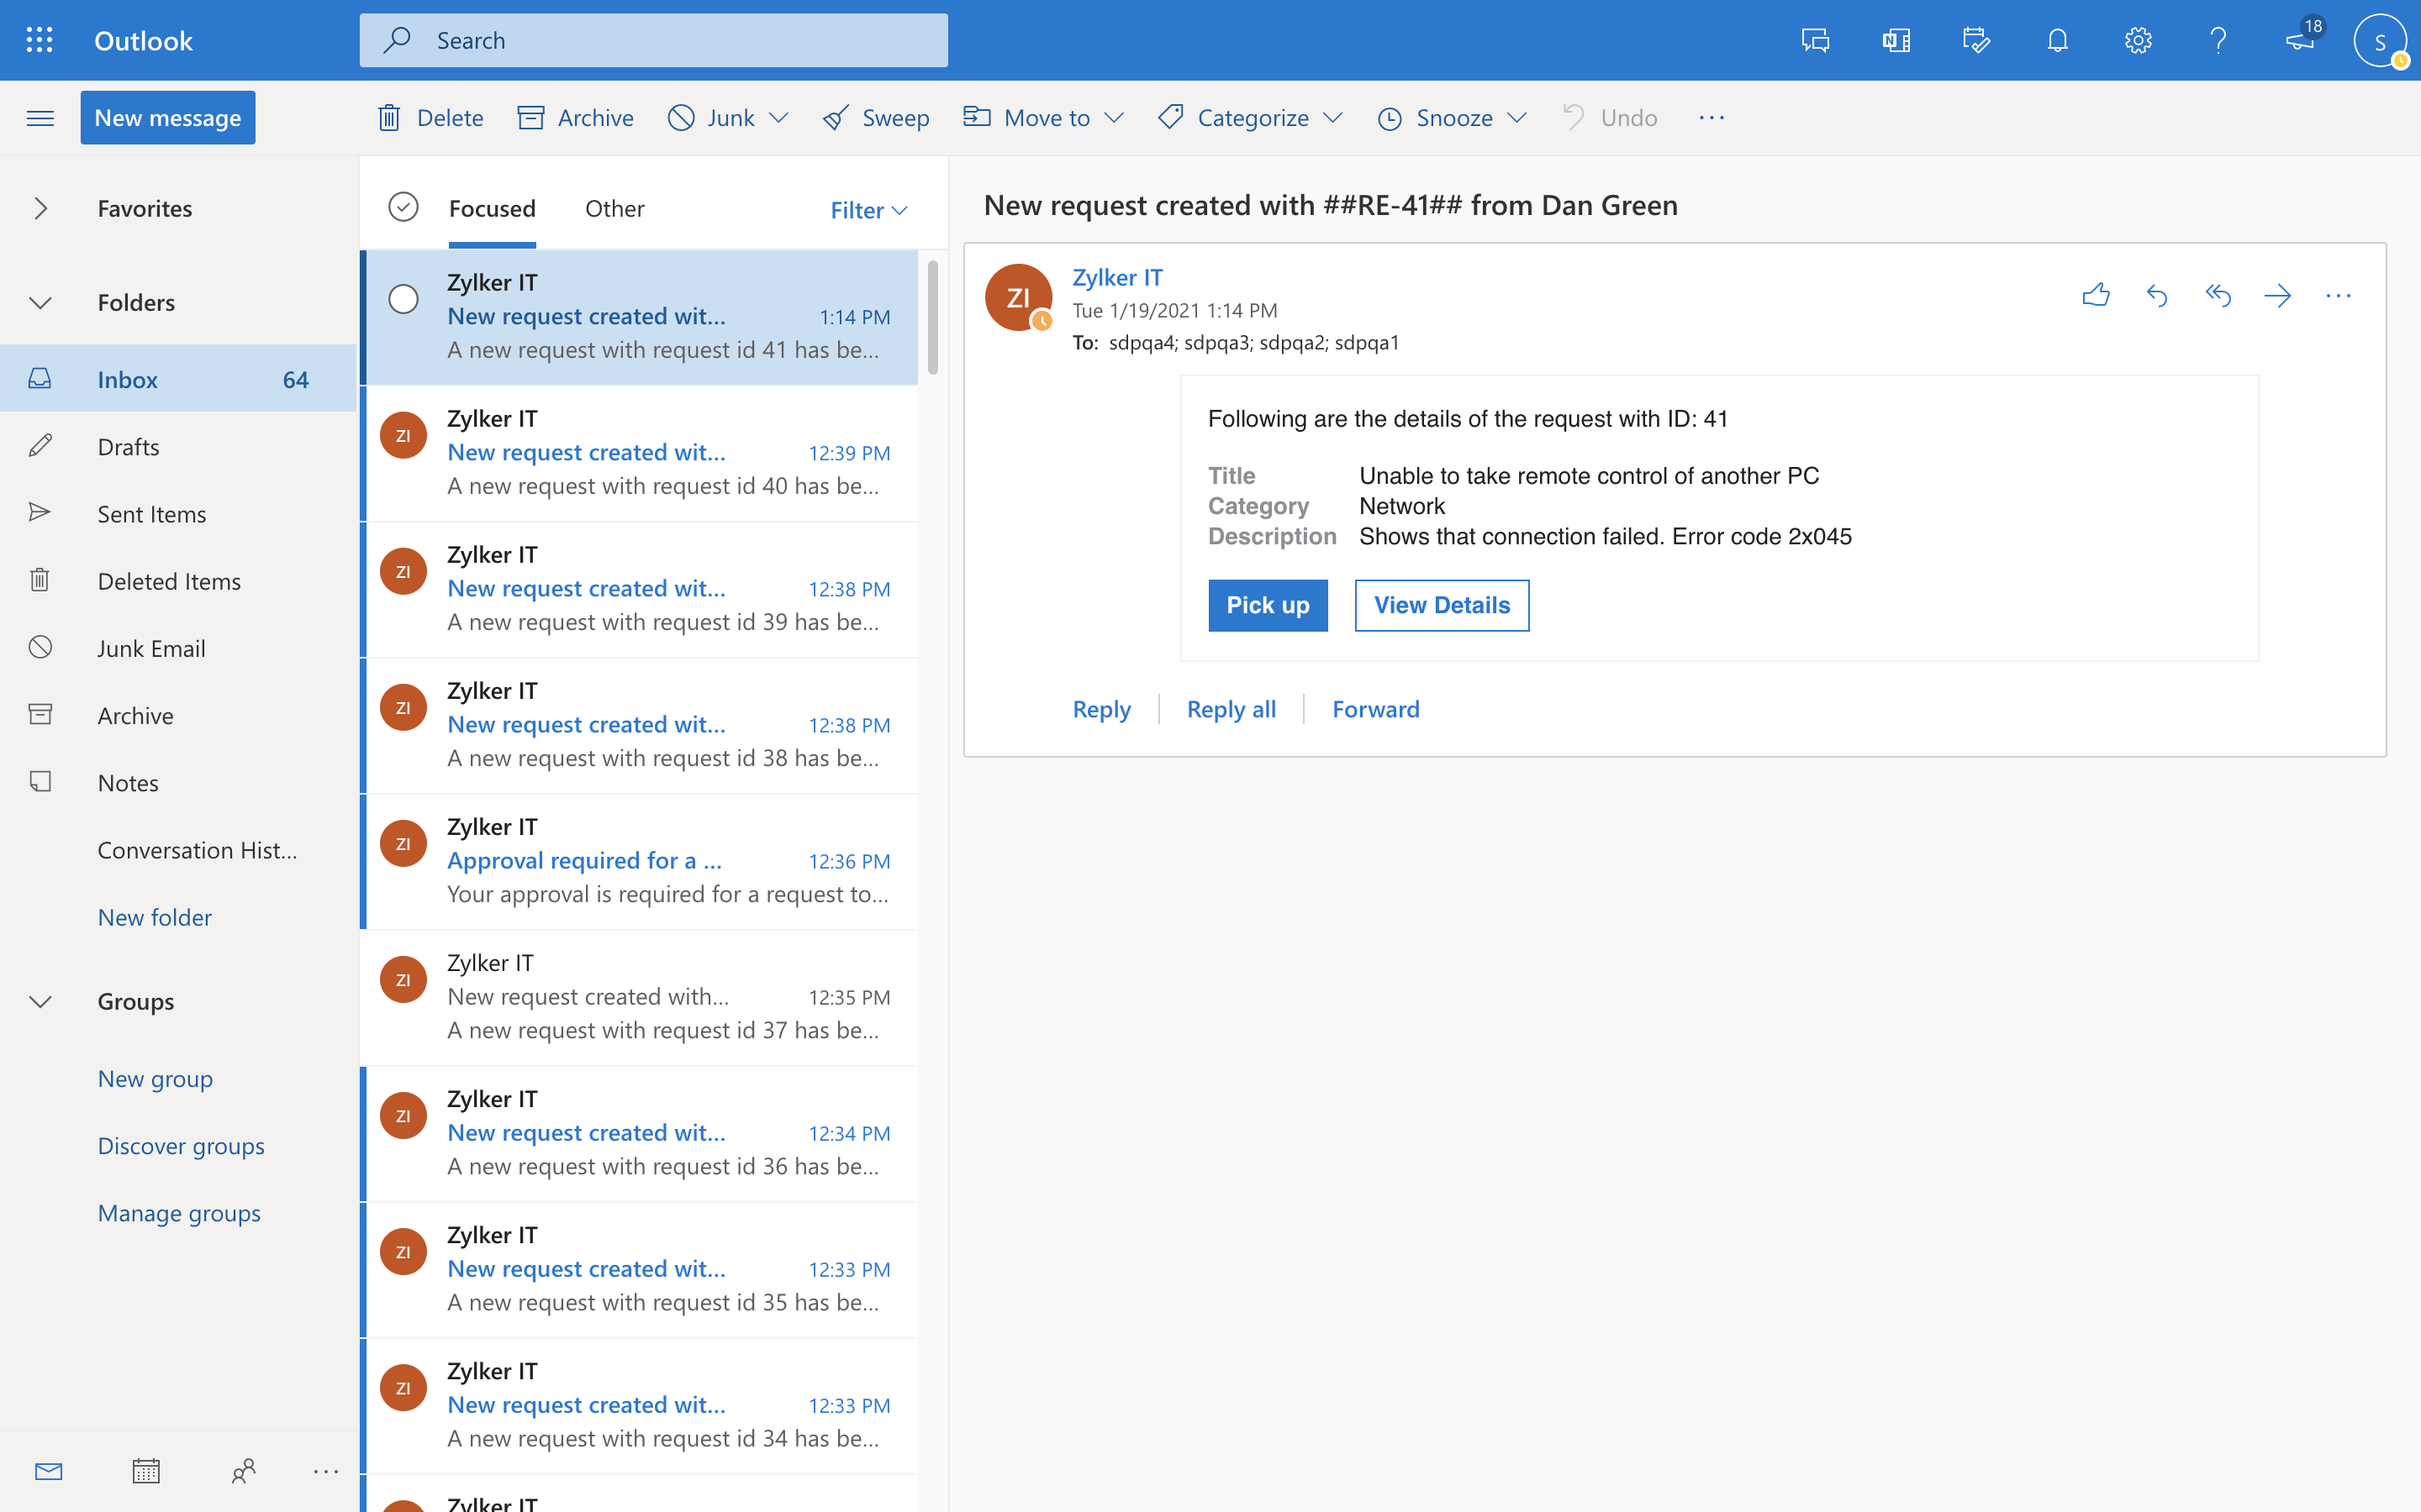Switch to Calendar view icon
Viewport: 2421px width, 1512px height.
(x=146, y=1470)
